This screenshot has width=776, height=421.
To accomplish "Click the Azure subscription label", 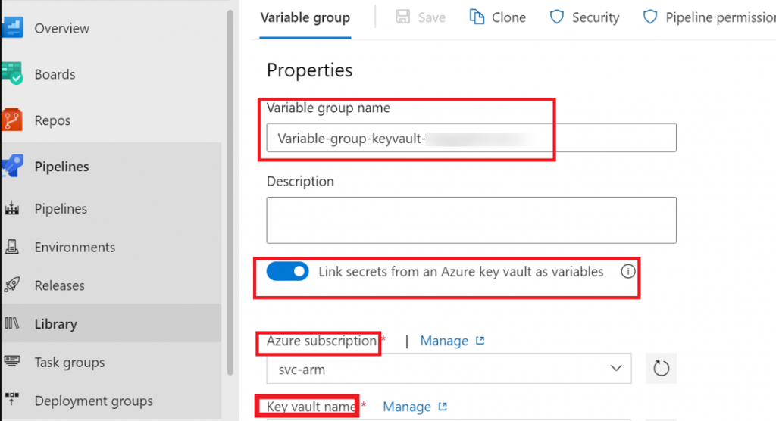I will coord(321,341).
